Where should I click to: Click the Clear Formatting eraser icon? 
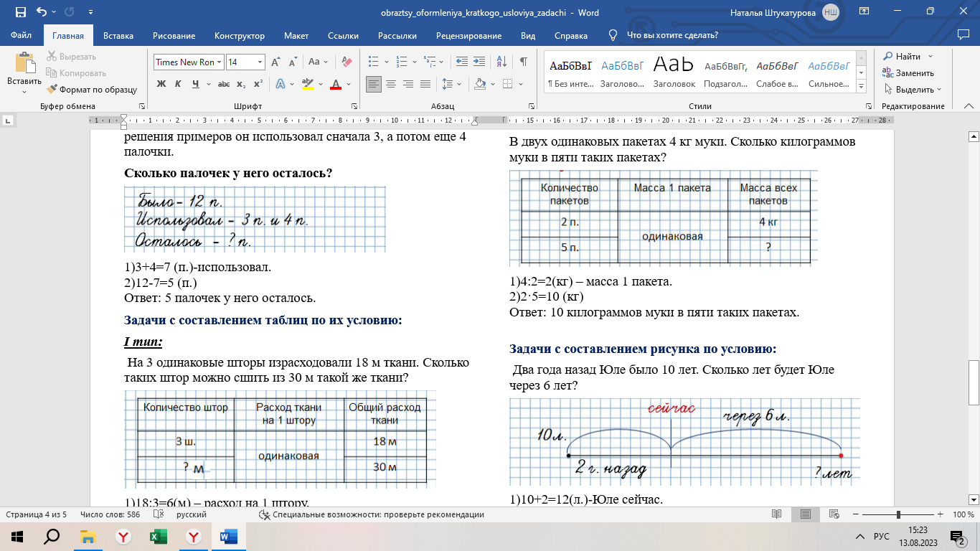(x=347, y=62)
